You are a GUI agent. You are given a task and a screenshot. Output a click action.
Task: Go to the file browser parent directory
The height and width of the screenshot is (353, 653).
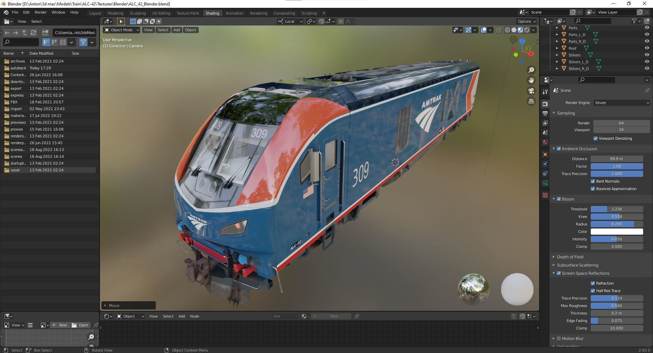(24, 33)
